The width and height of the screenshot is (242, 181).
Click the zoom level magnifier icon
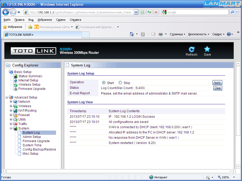[x=219, y=177]
